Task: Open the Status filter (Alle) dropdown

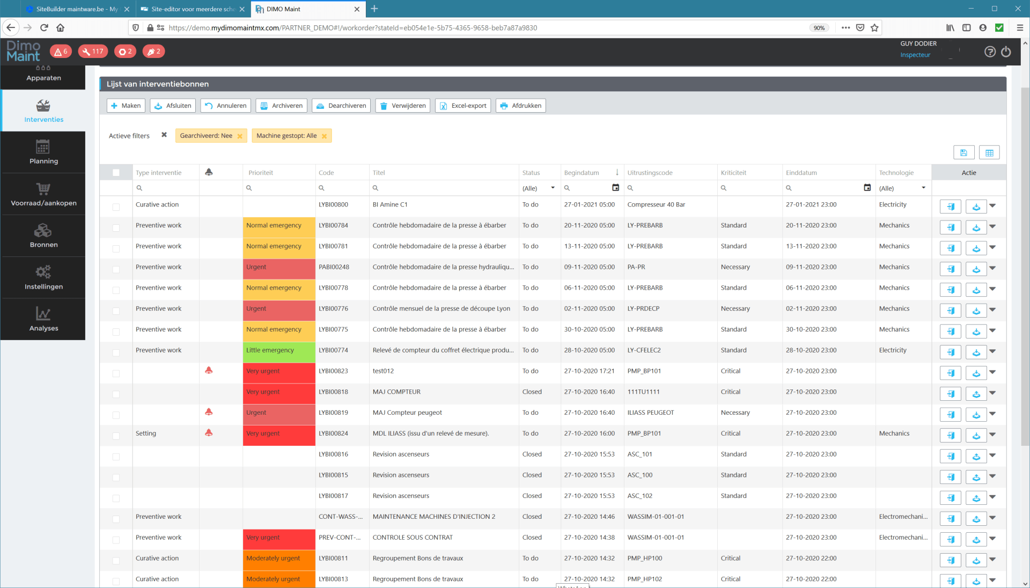Action: [x=539, y=188]
